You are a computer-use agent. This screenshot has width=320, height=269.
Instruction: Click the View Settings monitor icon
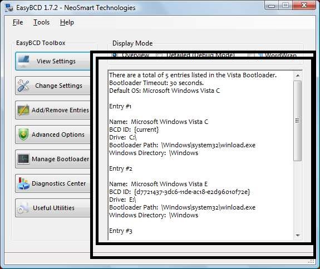[24, 61]
